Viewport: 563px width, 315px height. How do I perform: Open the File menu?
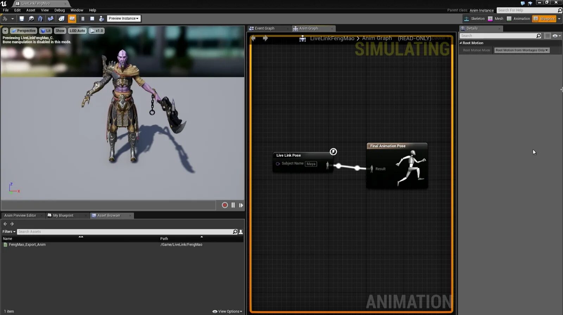[x=6, y=10]
